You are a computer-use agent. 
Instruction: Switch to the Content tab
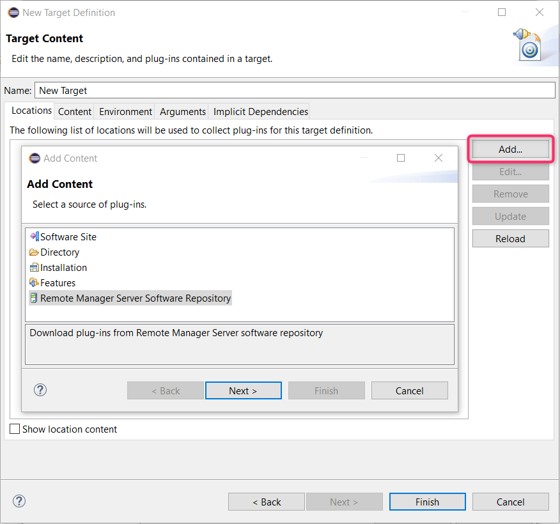coord(75,111)
